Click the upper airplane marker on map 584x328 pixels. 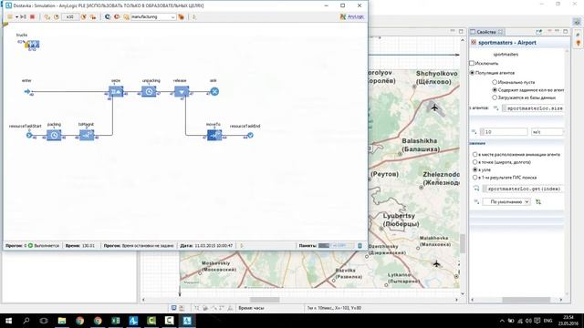tap(434, 108)
